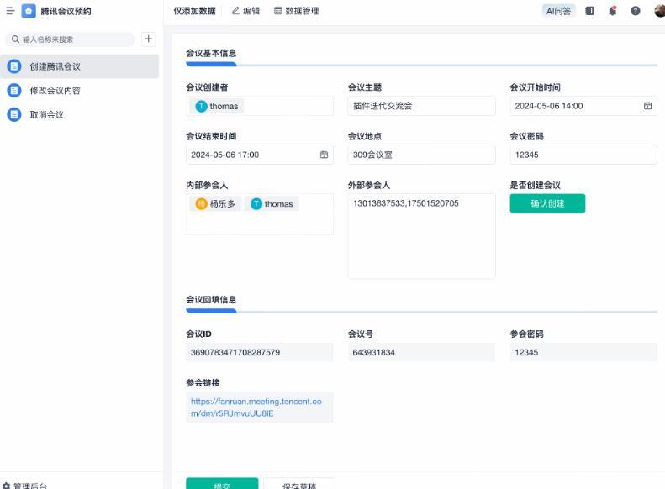
Task: Open the fanruan.meeting.tencent.com meeting link
Action: click(x=256, y=407)
